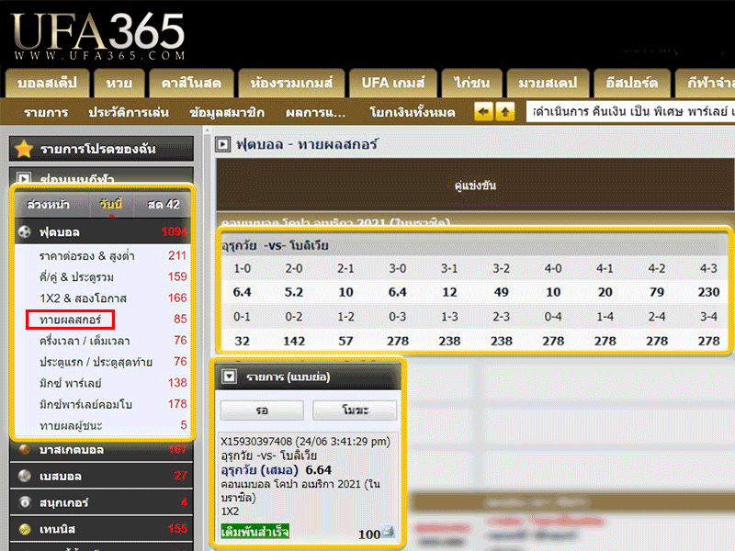
Task: Switch to สด 42 live tab
Action: click(x=164, y=204)
